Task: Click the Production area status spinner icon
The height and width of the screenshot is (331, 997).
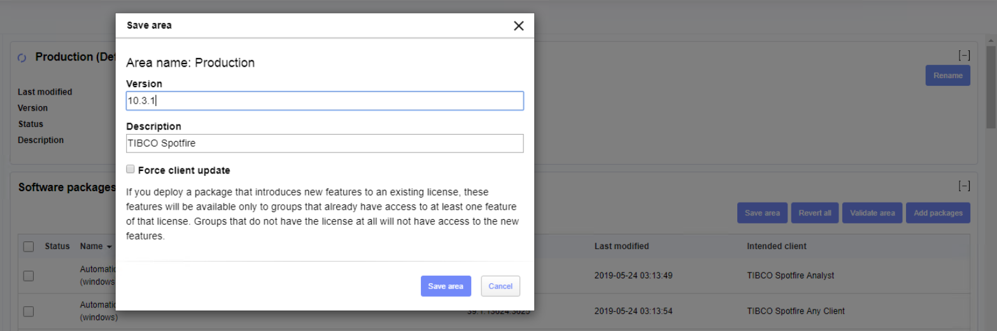Action: [22, 58]
